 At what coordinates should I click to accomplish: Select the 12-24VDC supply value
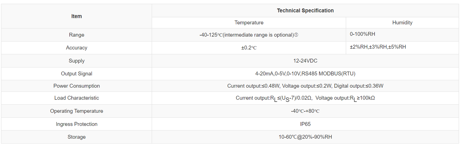(305, 61)
